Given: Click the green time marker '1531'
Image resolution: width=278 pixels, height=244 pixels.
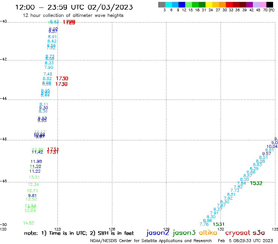Looking at the screenshot, I should (219, 224).
